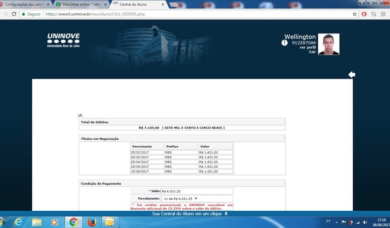Viewport: 390px width, 228px height.
Task: Select the 25/03/2017 due date cell
Action: click(x=147, y=157)
